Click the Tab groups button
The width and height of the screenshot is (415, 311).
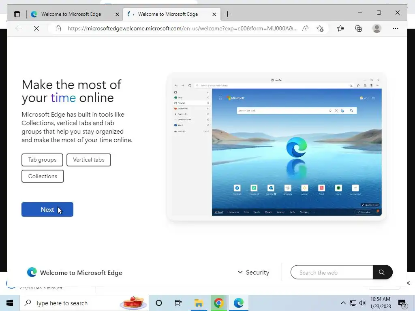[42, 160]
